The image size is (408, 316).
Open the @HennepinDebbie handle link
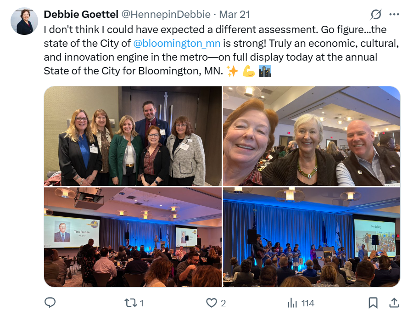[x=166, y=14]
